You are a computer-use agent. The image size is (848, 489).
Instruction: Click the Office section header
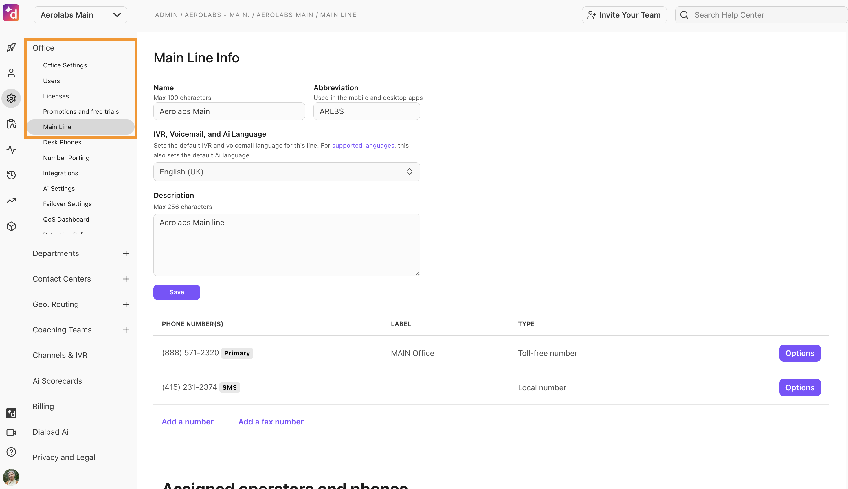click(x=43, y=48)
